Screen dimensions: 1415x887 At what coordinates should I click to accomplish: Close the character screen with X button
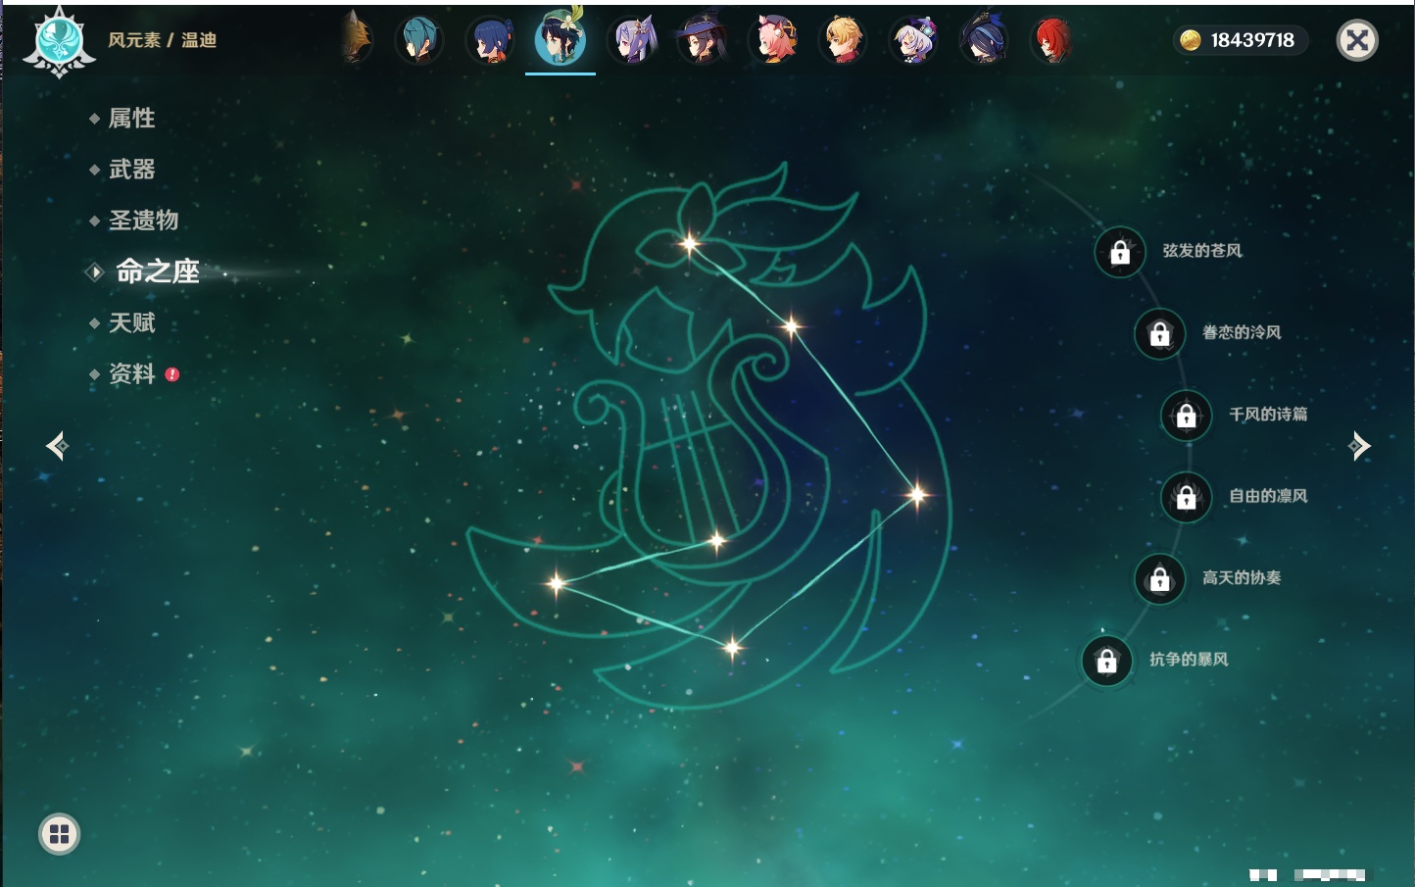point(1357,40)
